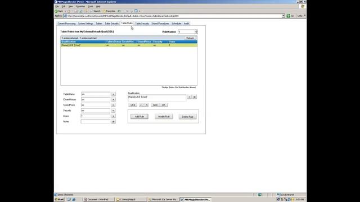Open the Search pane from toolbar
Image resolution: width=360 pixels, height=202 pixels.
pos(95,11)
